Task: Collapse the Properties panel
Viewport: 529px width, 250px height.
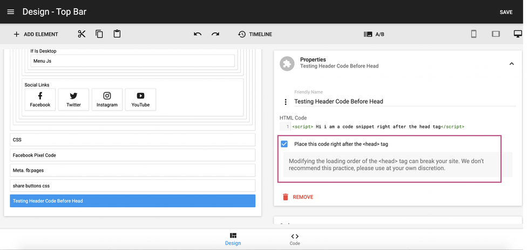Action: (511, 64)
